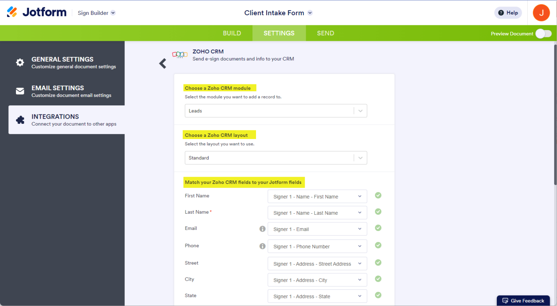Switch to the BUILD tab
557x306 pixels.
point(232,33)
